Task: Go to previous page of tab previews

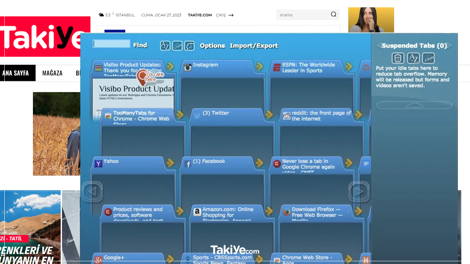Action: pos(92,191)
